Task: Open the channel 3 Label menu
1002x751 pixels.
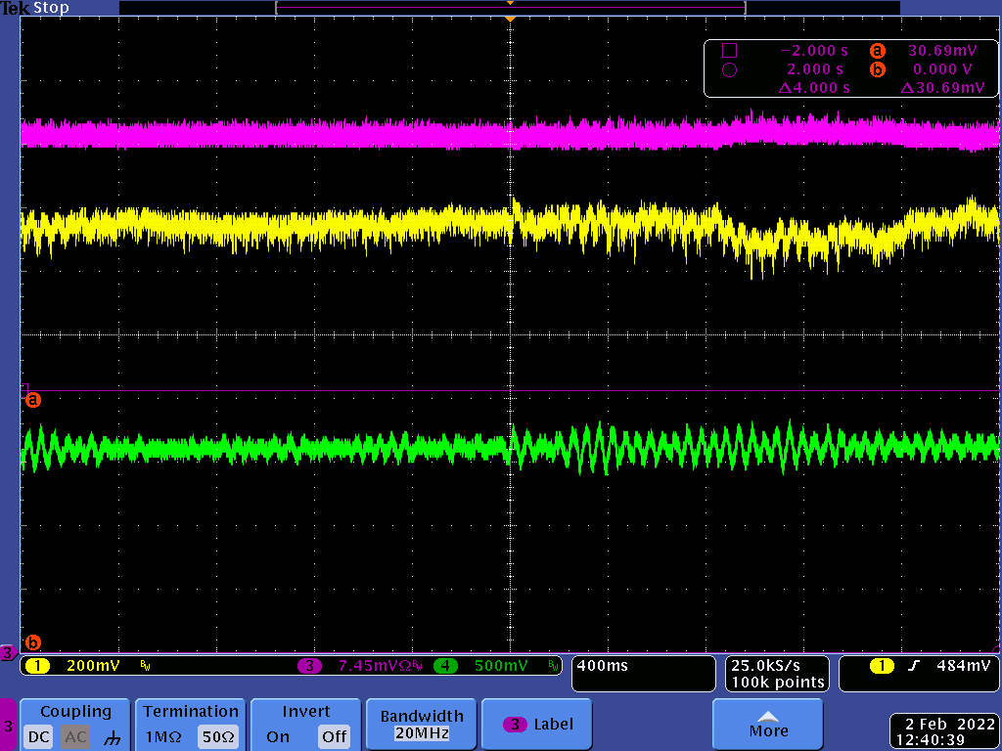Action: 536,725
